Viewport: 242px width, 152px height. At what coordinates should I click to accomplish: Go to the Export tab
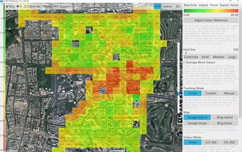coord(224,5)
